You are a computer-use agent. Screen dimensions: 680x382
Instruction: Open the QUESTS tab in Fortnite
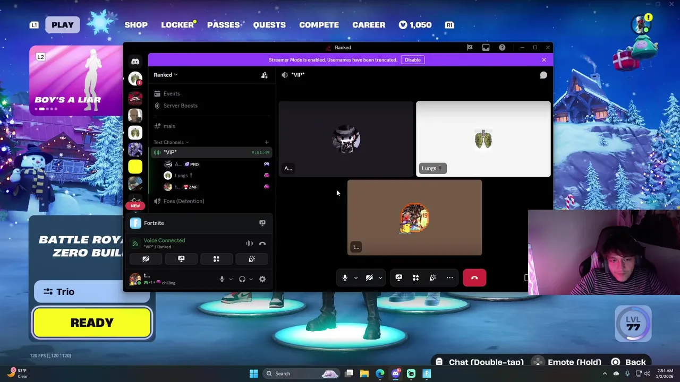click(x=269, y=25)
